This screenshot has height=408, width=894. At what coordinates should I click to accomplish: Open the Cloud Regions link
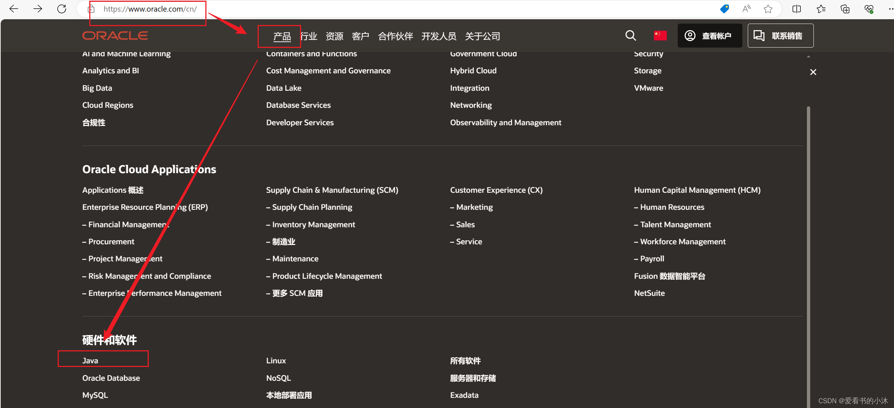pyautogui.click(x=108, y=105)
